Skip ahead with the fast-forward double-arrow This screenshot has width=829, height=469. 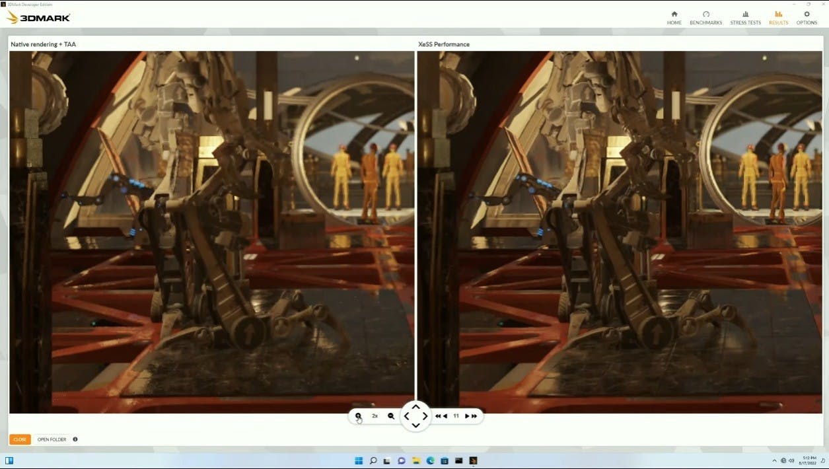(x=474, y=416)
